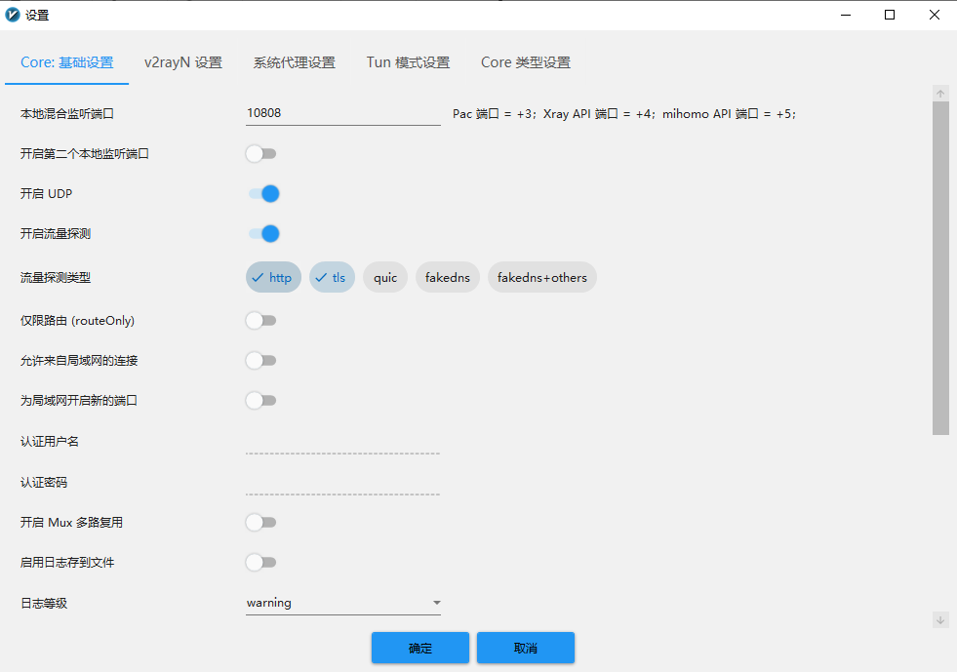The width and height of the screenshot is (957, 672).
Task: Click the 确定 button
Action: [x=419, y=648]
